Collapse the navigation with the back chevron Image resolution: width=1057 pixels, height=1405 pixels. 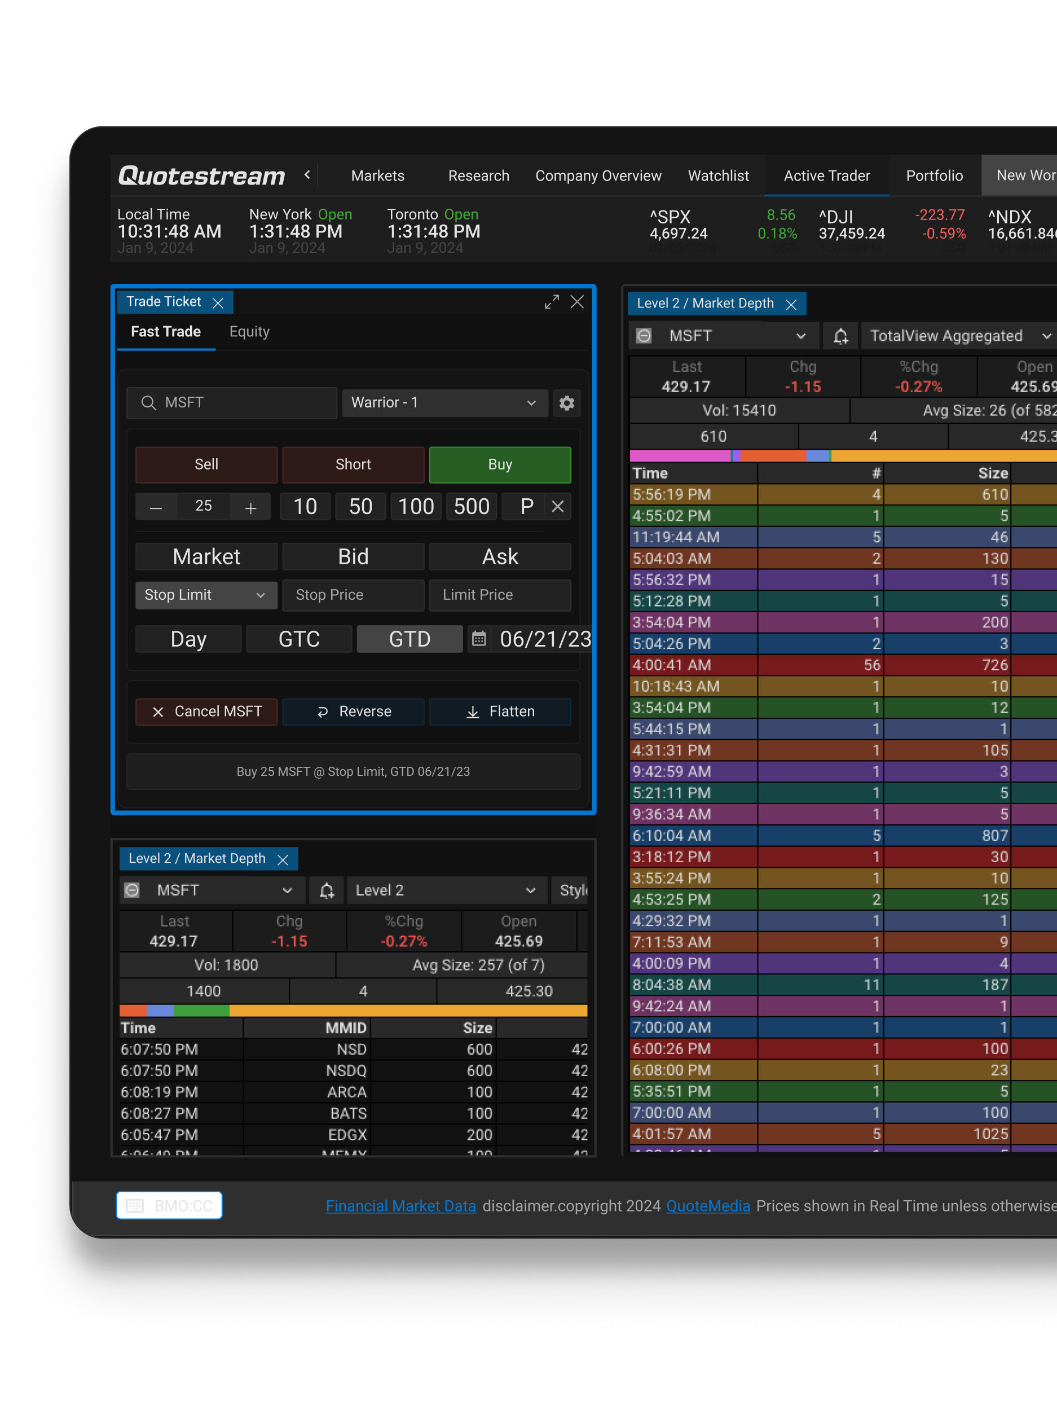(307, 175)
